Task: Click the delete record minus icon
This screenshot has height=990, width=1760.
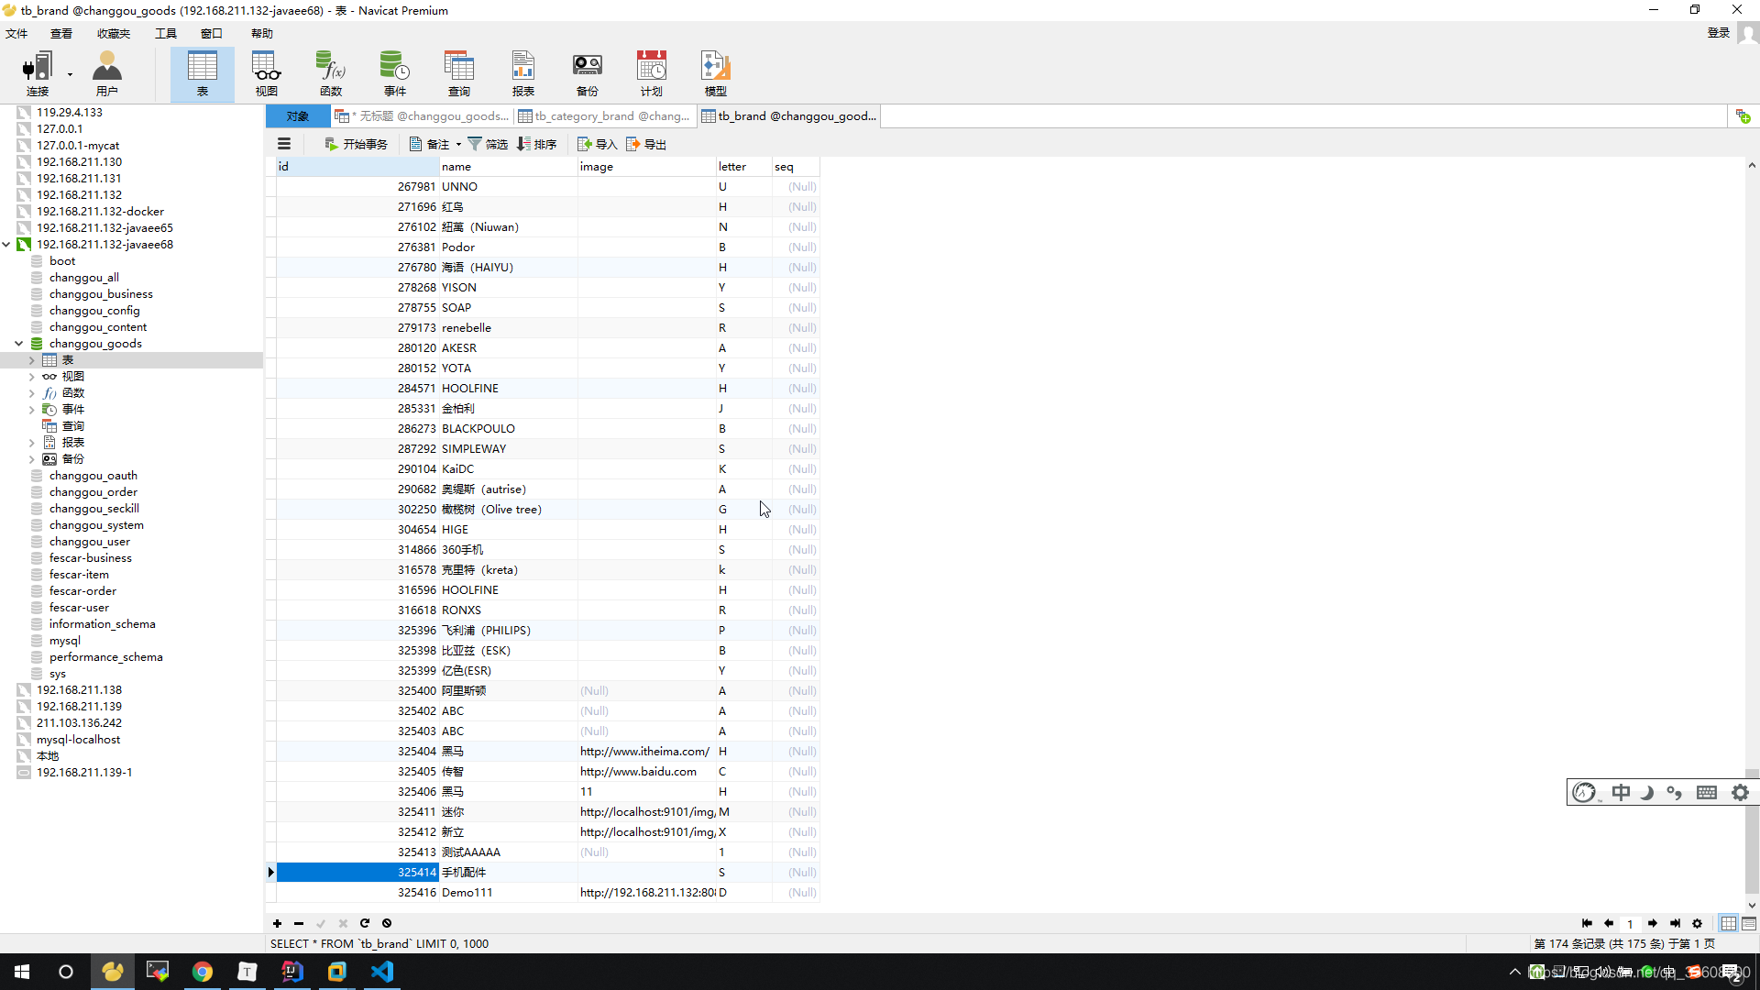Action: (x=299, y=923)
